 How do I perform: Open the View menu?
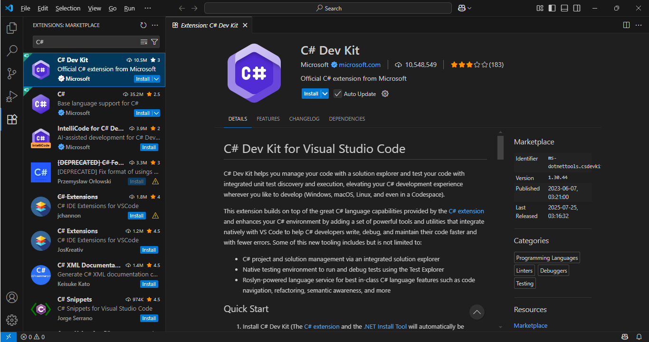click(95, 8)
